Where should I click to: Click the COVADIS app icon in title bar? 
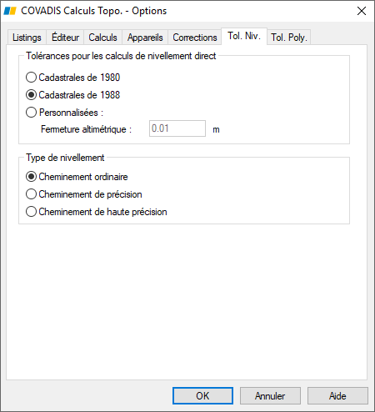[10, 11]
